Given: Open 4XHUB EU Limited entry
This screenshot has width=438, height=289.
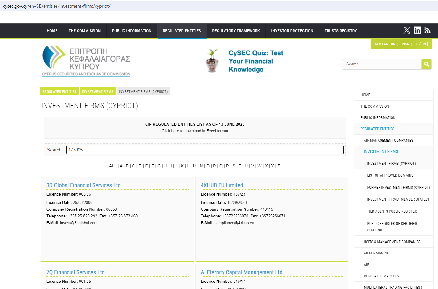Looking at the screenshot, I should coord(222,185).
